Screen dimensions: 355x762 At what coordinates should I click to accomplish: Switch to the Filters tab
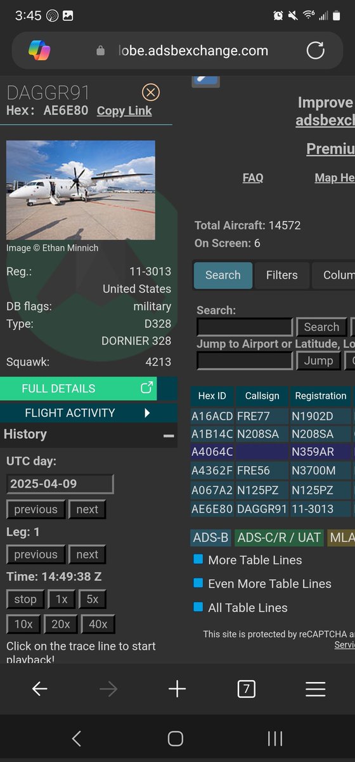click(281, 275)
